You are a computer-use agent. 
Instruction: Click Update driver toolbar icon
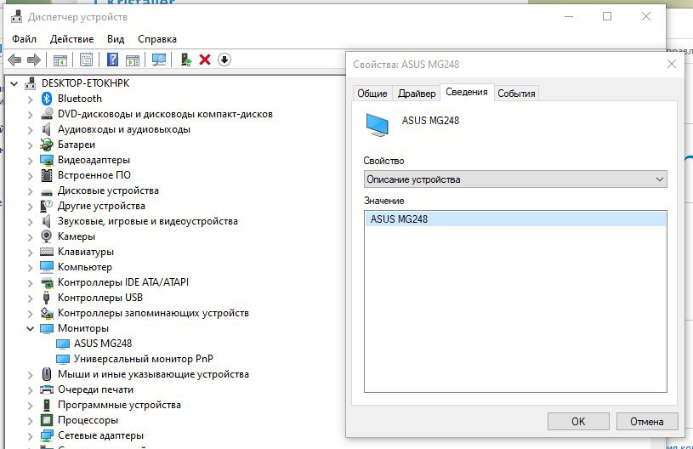[186, 60]
